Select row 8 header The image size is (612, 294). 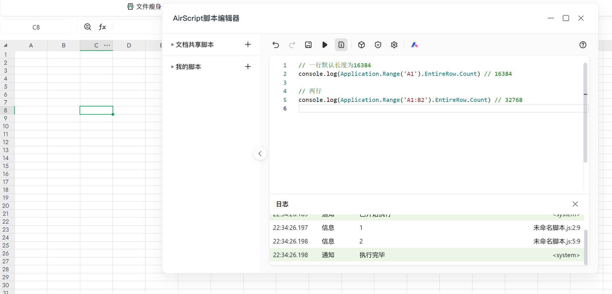6,110
